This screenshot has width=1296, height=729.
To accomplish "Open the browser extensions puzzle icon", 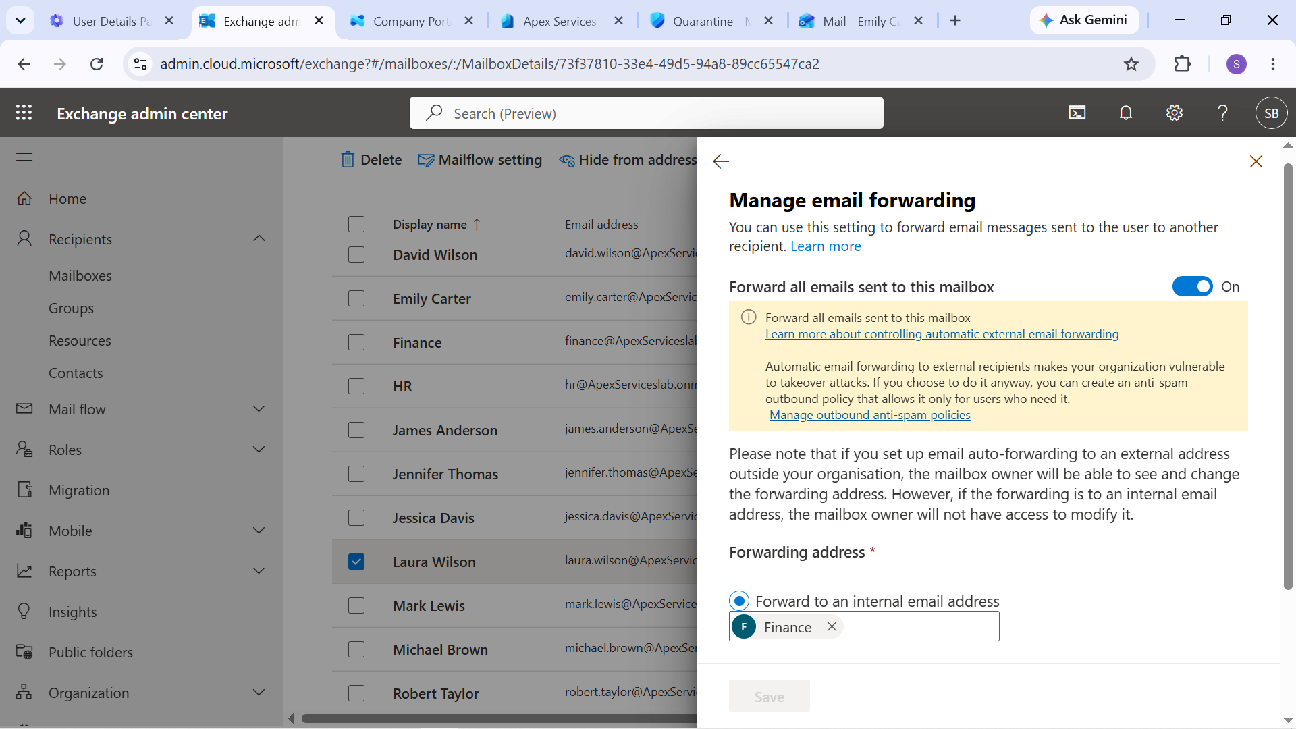I will (x=1183, y=64).
